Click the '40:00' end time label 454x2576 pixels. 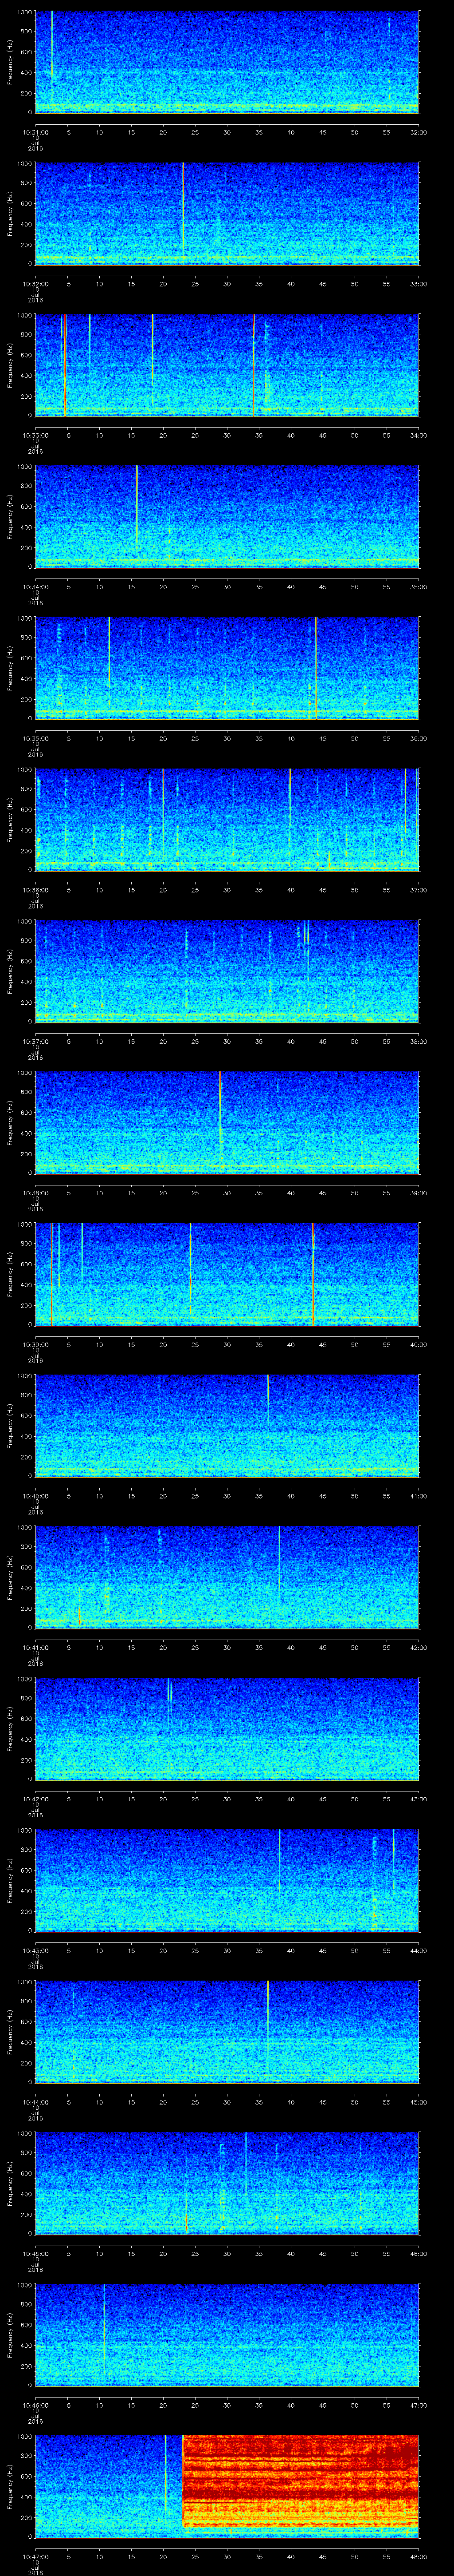[418, 1344]
